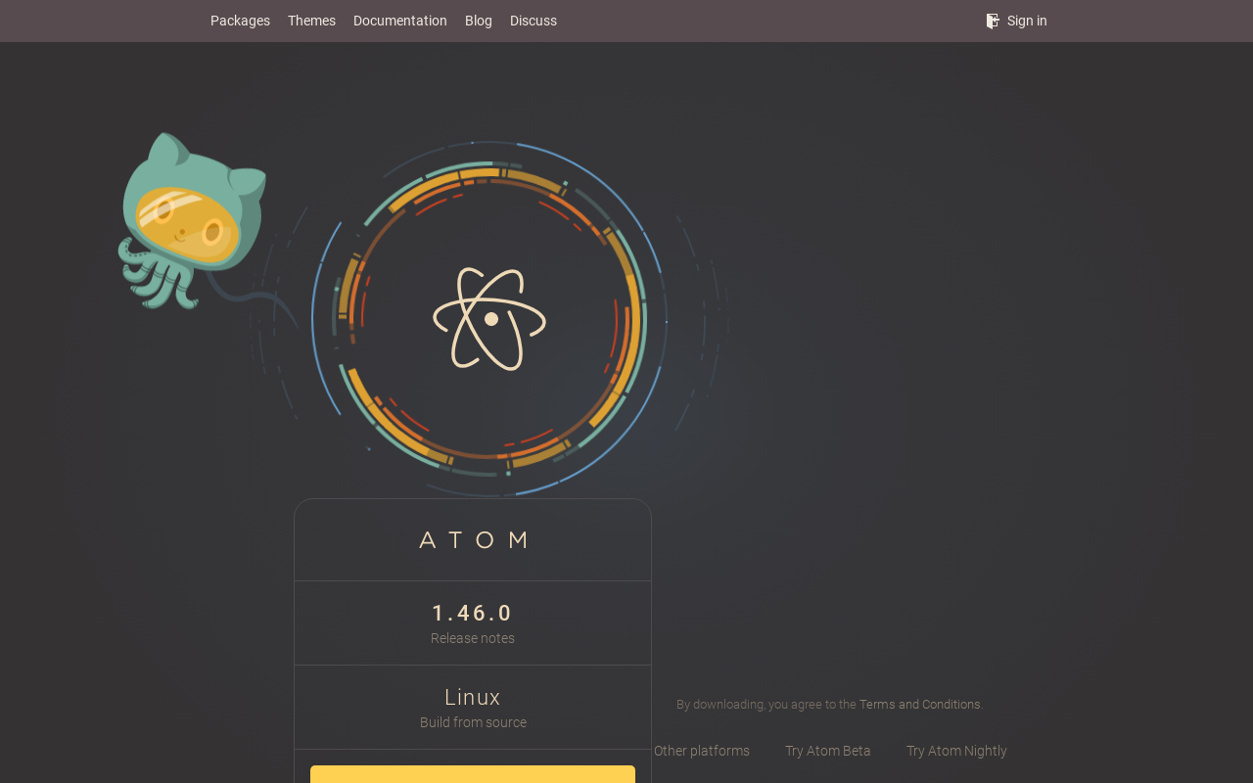Click Try Atom Nightly
Viewport: 1253px width, 783px height.
click(956, 751)
